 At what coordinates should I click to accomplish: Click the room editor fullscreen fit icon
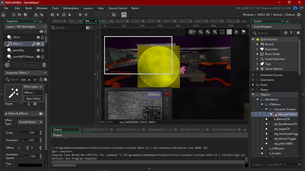(222, 32)
